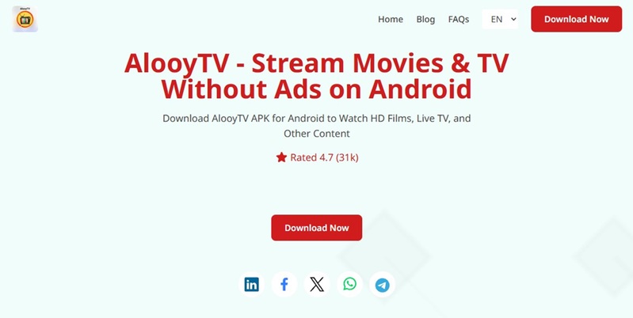Share through the WhatsApp icon

click(x=349, y=285)
